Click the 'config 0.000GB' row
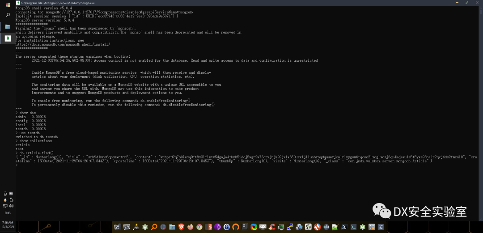Viewport: 483px width, 233px height. 30,121
